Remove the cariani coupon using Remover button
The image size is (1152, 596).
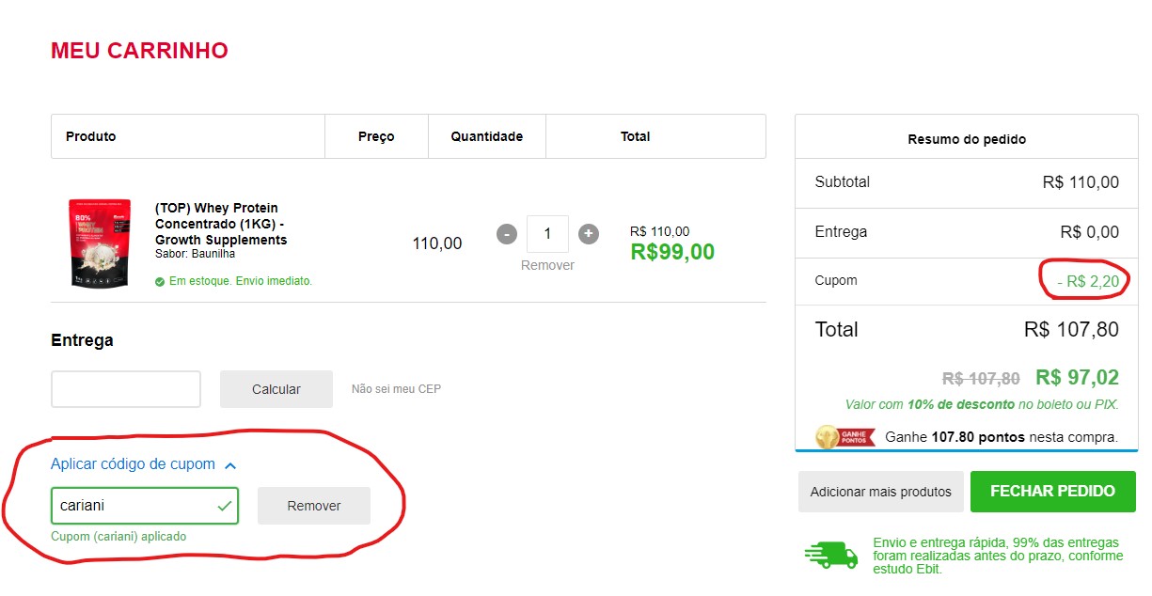click(313, 506)
